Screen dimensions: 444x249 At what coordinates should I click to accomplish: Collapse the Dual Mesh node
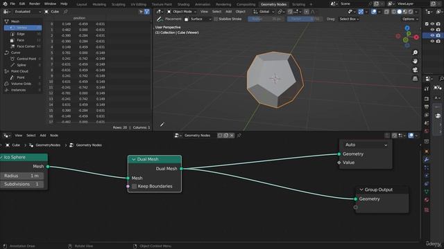pyautogui.click(x=134, y=159)
